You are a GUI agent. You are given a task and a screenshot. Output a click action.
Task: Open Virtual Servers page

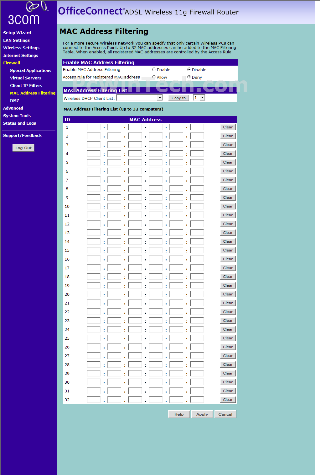(x=26, y=78)
